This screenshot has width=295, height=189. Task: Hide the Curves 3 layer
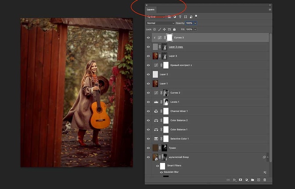(148, 38)
